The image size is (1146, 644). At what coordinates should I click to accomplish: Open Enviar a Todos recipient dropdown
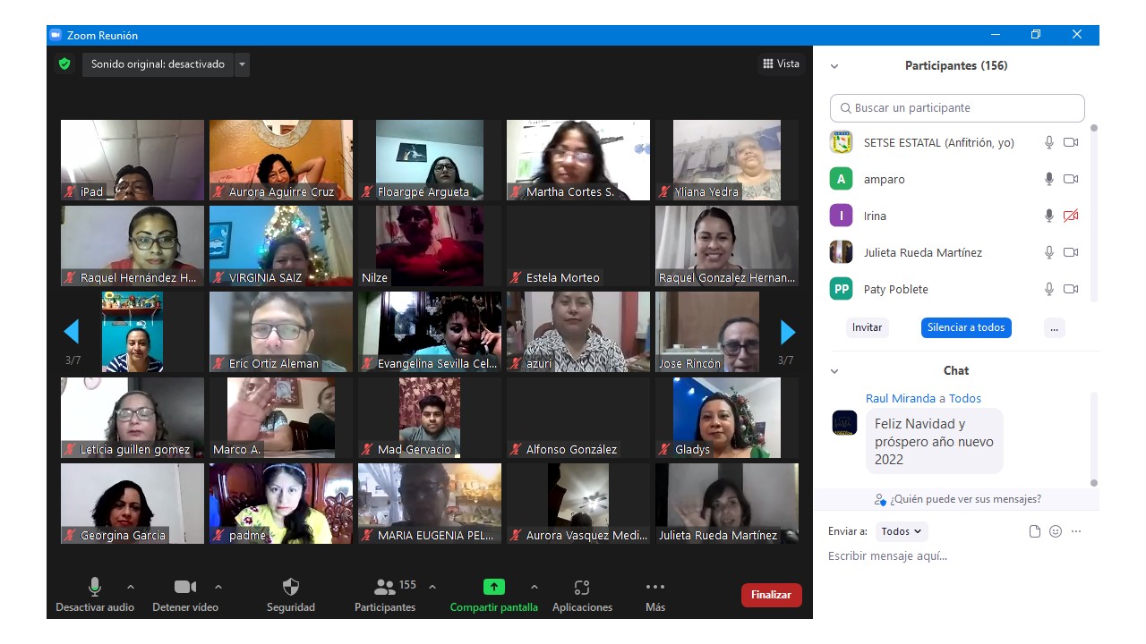pos(902,531)
